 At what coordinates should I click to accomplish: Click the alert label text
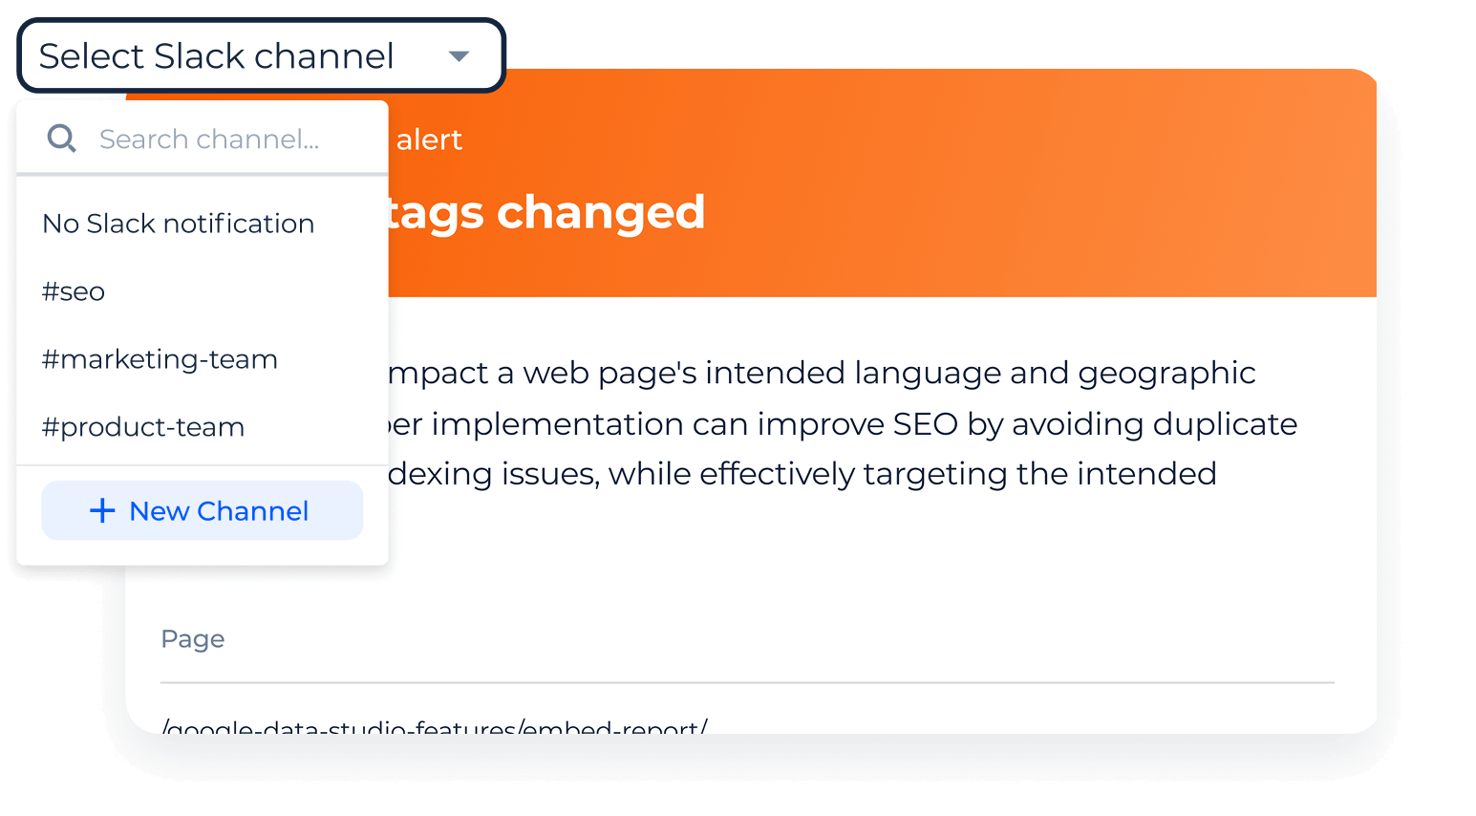click(429, 140)
